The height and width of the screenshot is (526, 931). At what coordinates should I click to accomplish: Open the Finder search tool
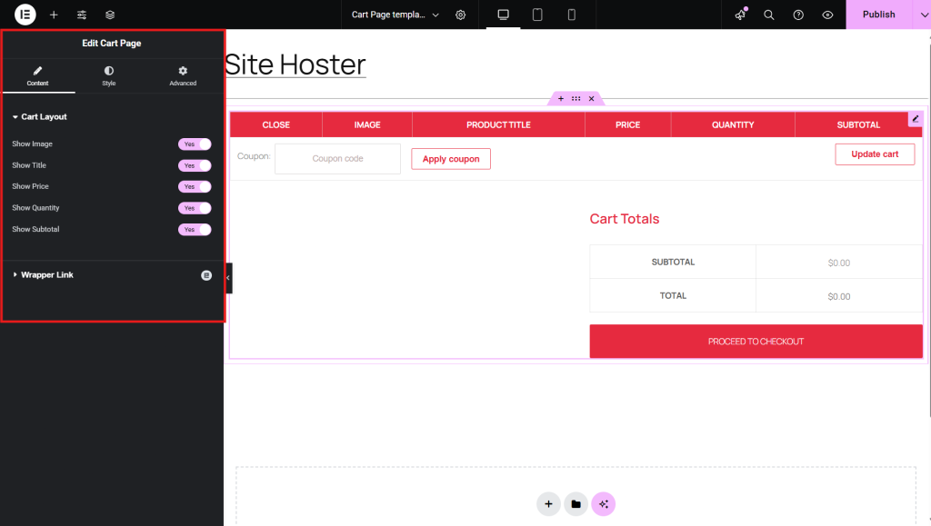[768, 15]
